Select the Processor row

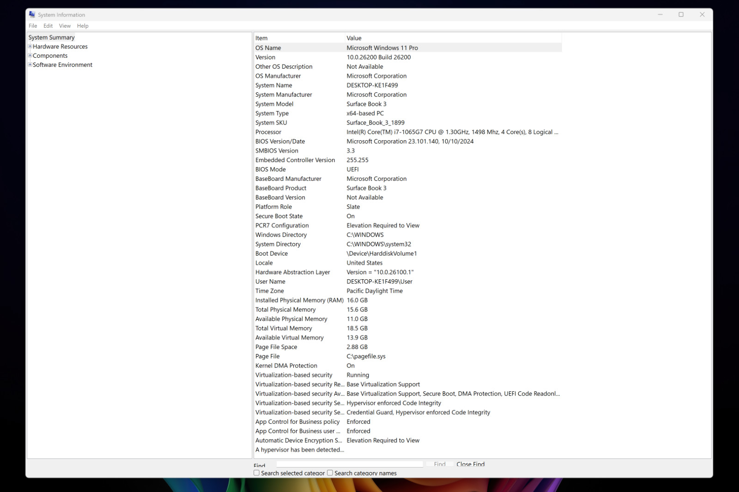pos(408,132)
